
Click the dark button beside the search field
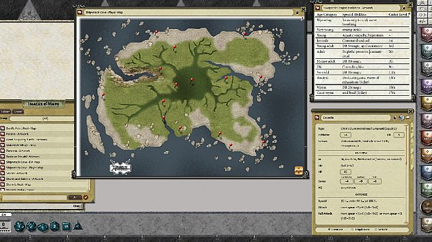[x=75, y=197]
